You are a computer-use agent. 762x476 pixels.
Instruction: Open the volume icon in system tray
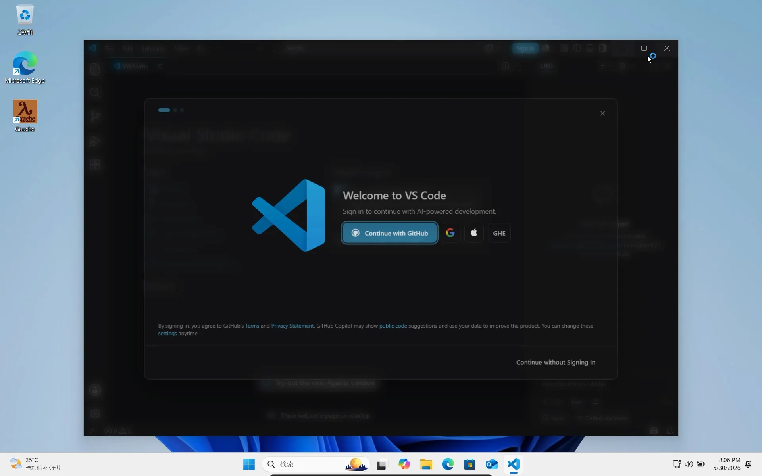[689, 464]
